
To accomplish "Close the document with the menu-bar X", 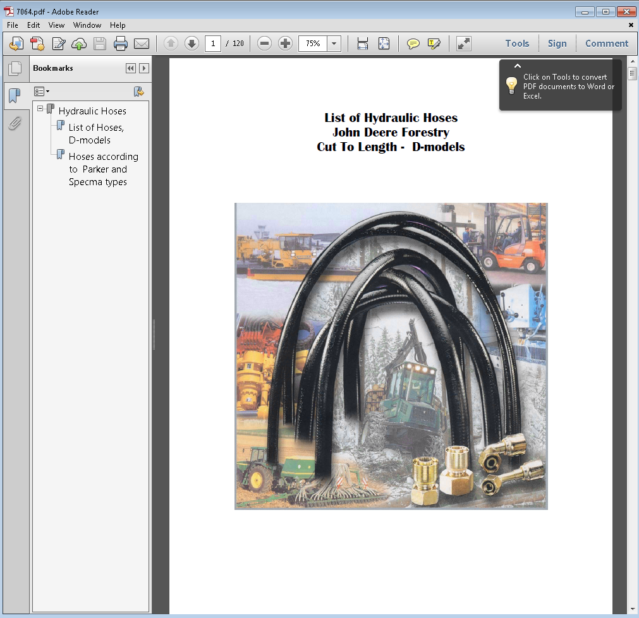I will pyautogui.click(x=631, y=25).
